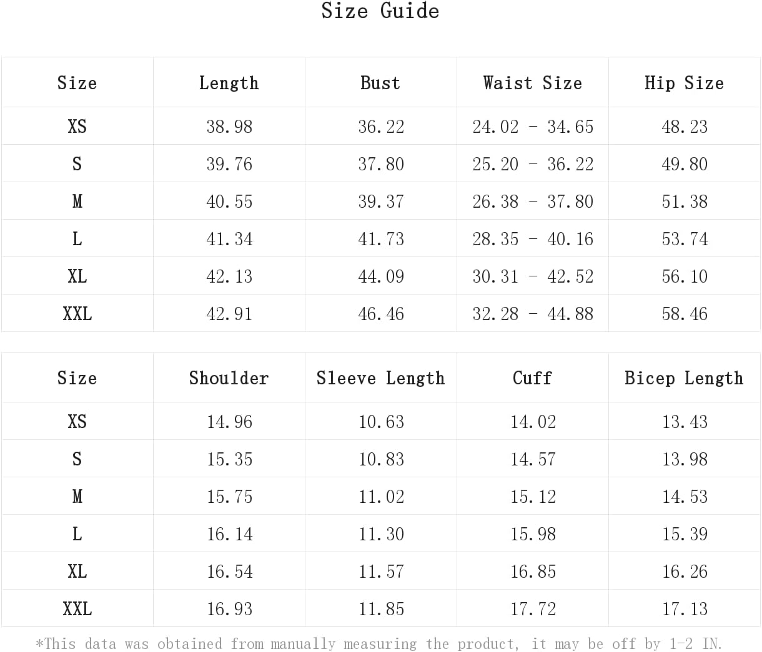762x652 pixels.
Task: Select the M length value 40.55
Action: coord(229,201)
